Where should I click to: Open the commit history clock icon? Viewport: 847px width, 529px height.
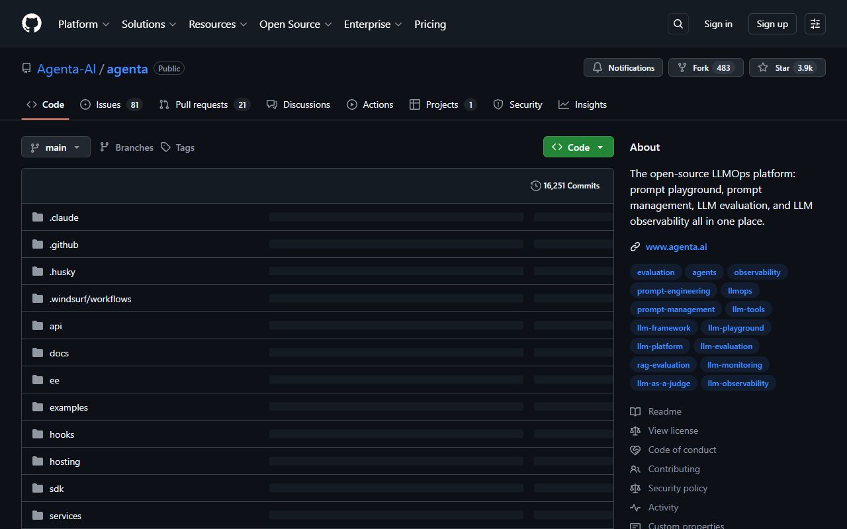pyautogui.click(x=535, y=186)
